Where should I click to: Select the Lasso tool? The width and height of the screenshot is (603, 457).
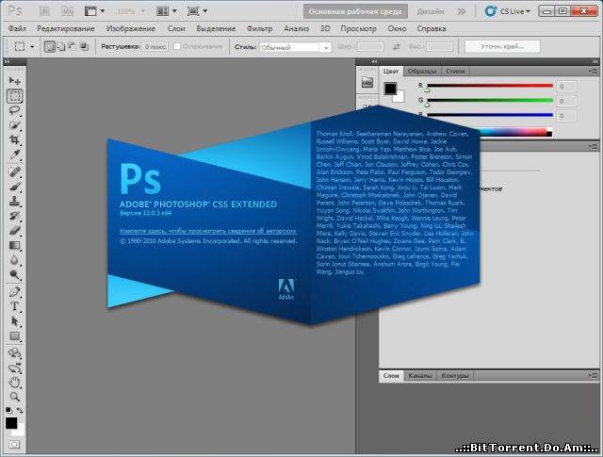point(15,111)
